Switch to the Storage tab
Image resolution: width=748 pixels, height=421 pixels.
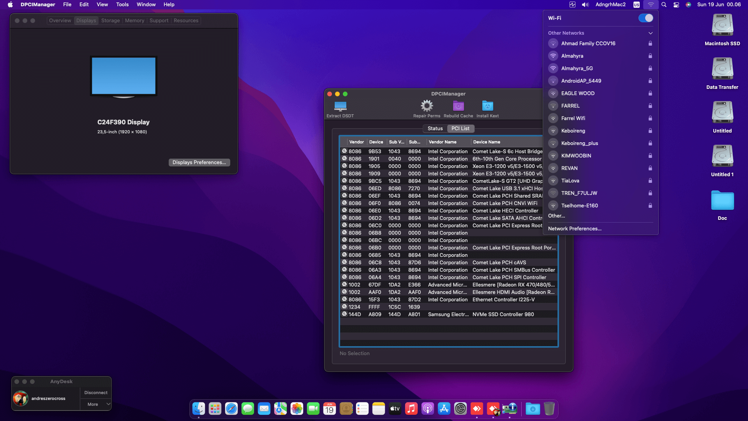tap(110, 21)
